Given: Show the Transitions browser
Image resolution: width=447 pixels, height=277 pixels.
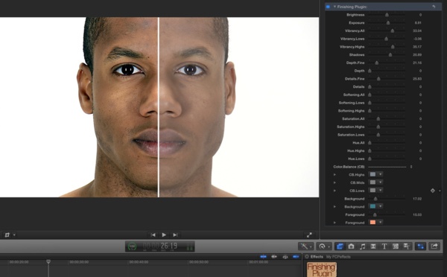Looking at the screenshot, I should pyautogui.click(x=373, y=246).
